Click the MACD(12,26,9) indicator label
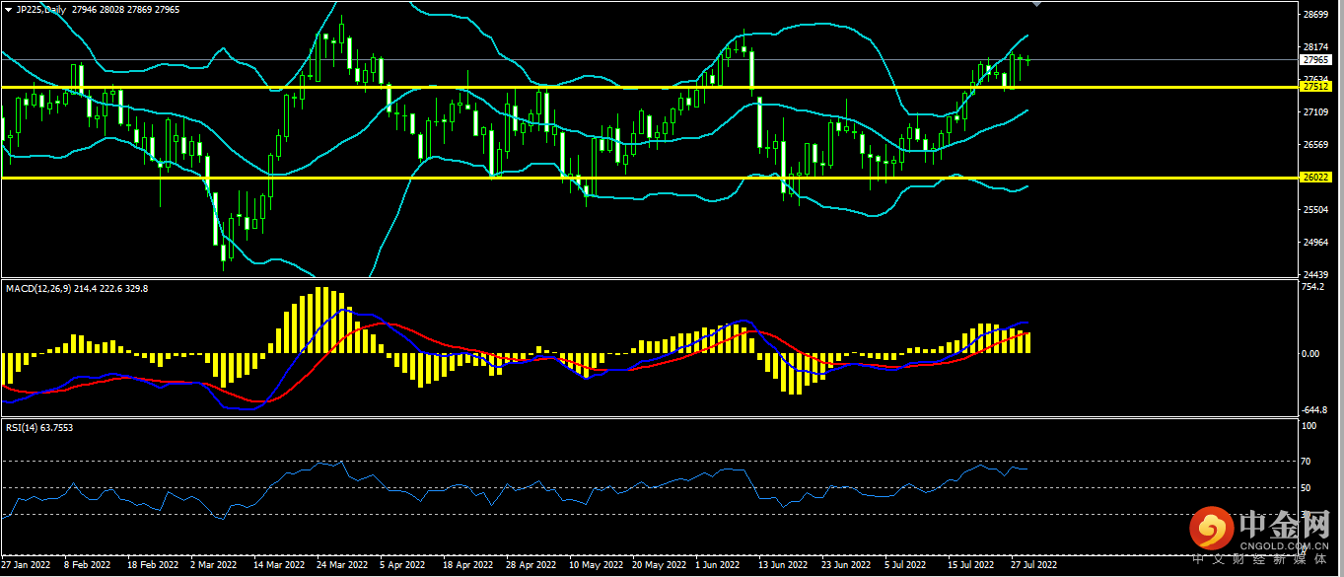 (x=38, y=288)
